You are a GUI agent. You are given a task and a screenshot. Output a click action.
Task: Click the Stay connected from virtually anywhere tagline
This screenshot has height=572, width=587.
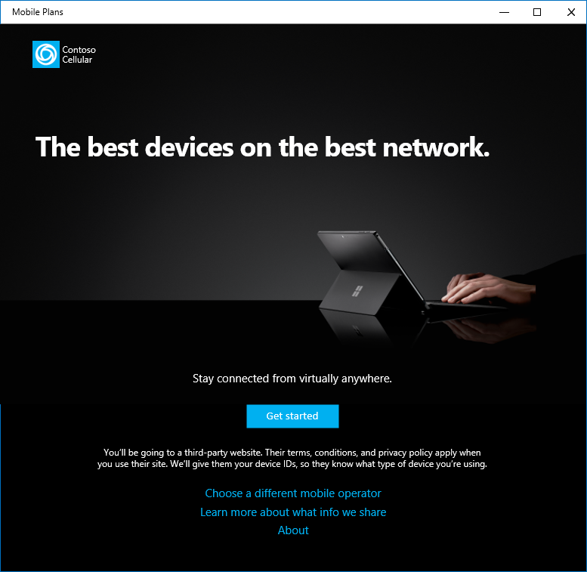292,379
